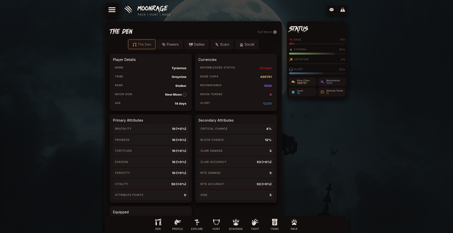
Task: Toggle the Full Moon switch
Action: [x=275, y=32]
